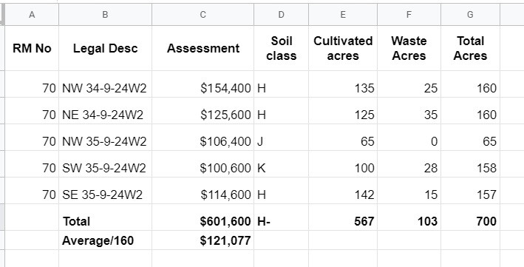The height and width of the screenshot is (267, 524).
Task: Select column G header
Action: (470, 15)
